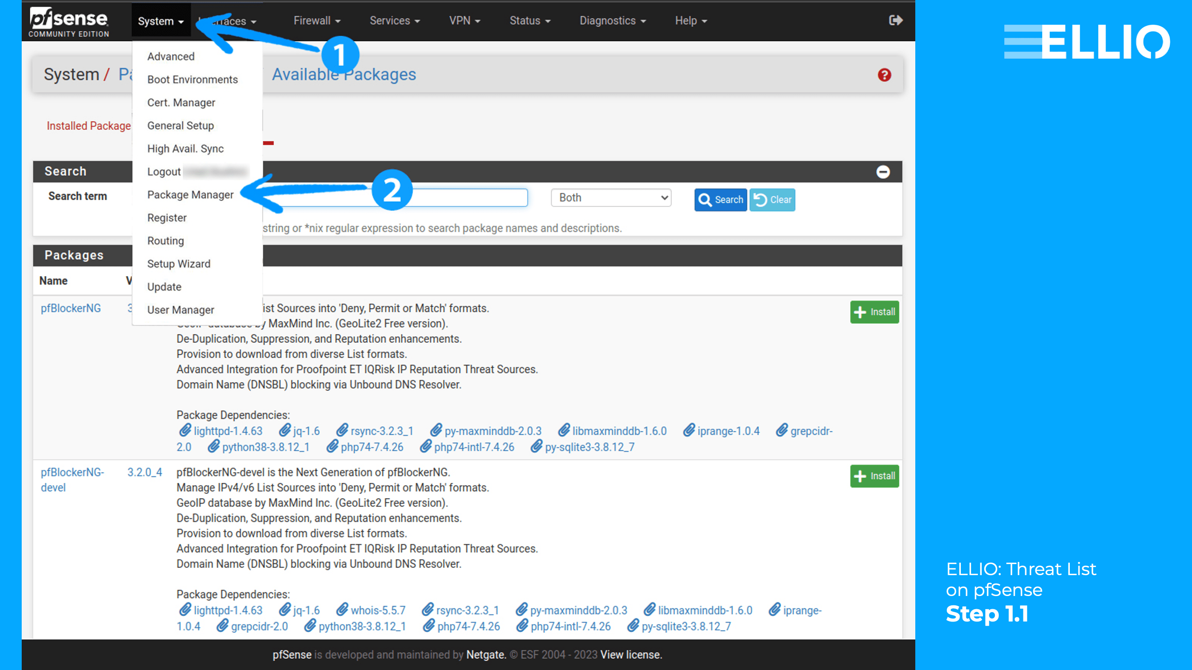The width and height of the screenshot is (1192, 670).
Task: Click paperclip icon next to py-maxminddb-2.0.3
Action: pyautogui.click(x=437, y=431)
